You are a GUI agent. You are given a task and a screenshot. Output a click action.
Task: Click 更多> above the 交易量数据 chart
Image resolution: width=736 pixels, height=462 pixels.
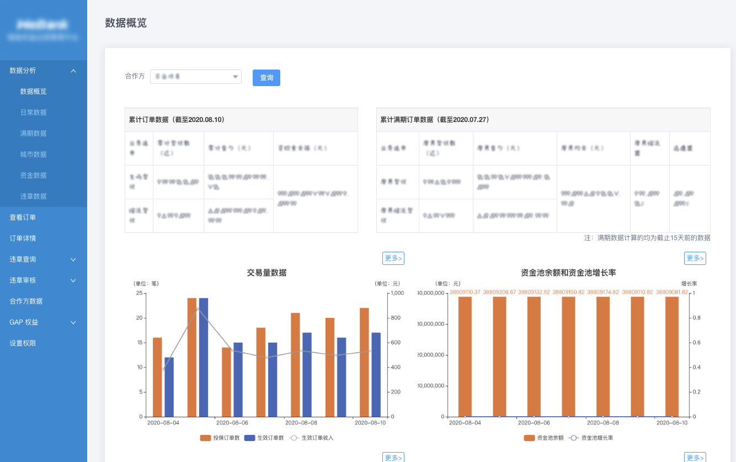tap(393, 258)
